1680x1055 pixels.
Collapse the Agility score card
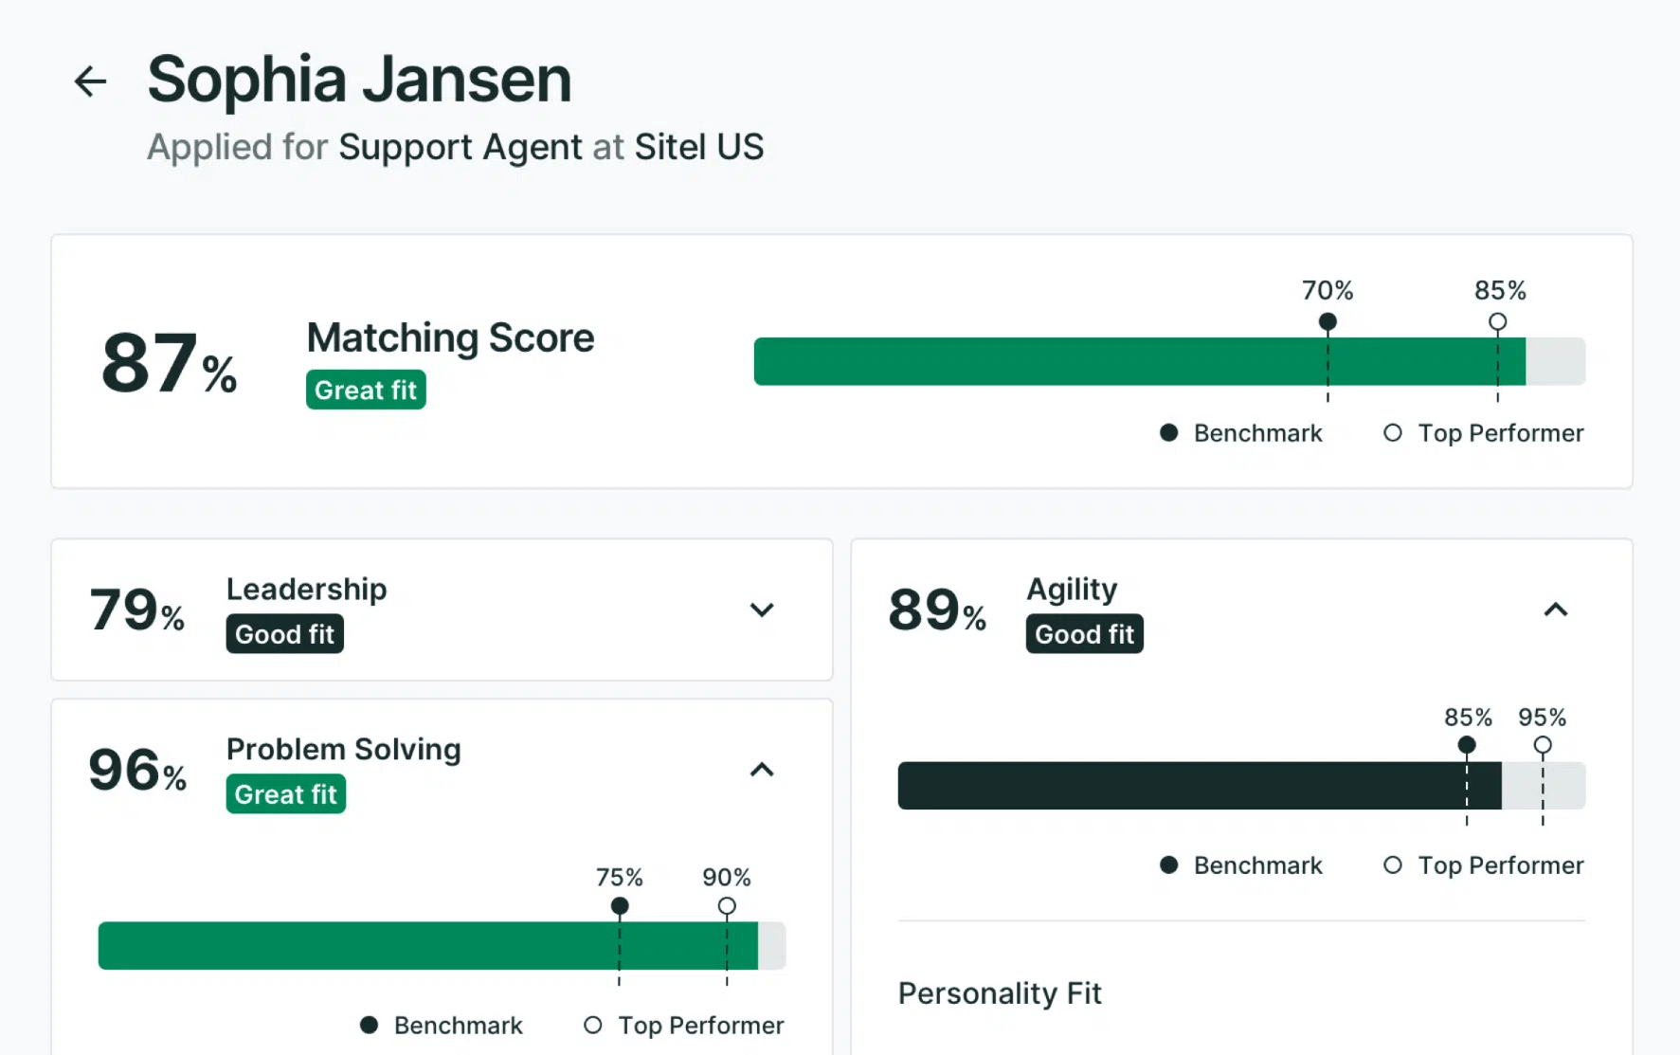pos(1555,609)
